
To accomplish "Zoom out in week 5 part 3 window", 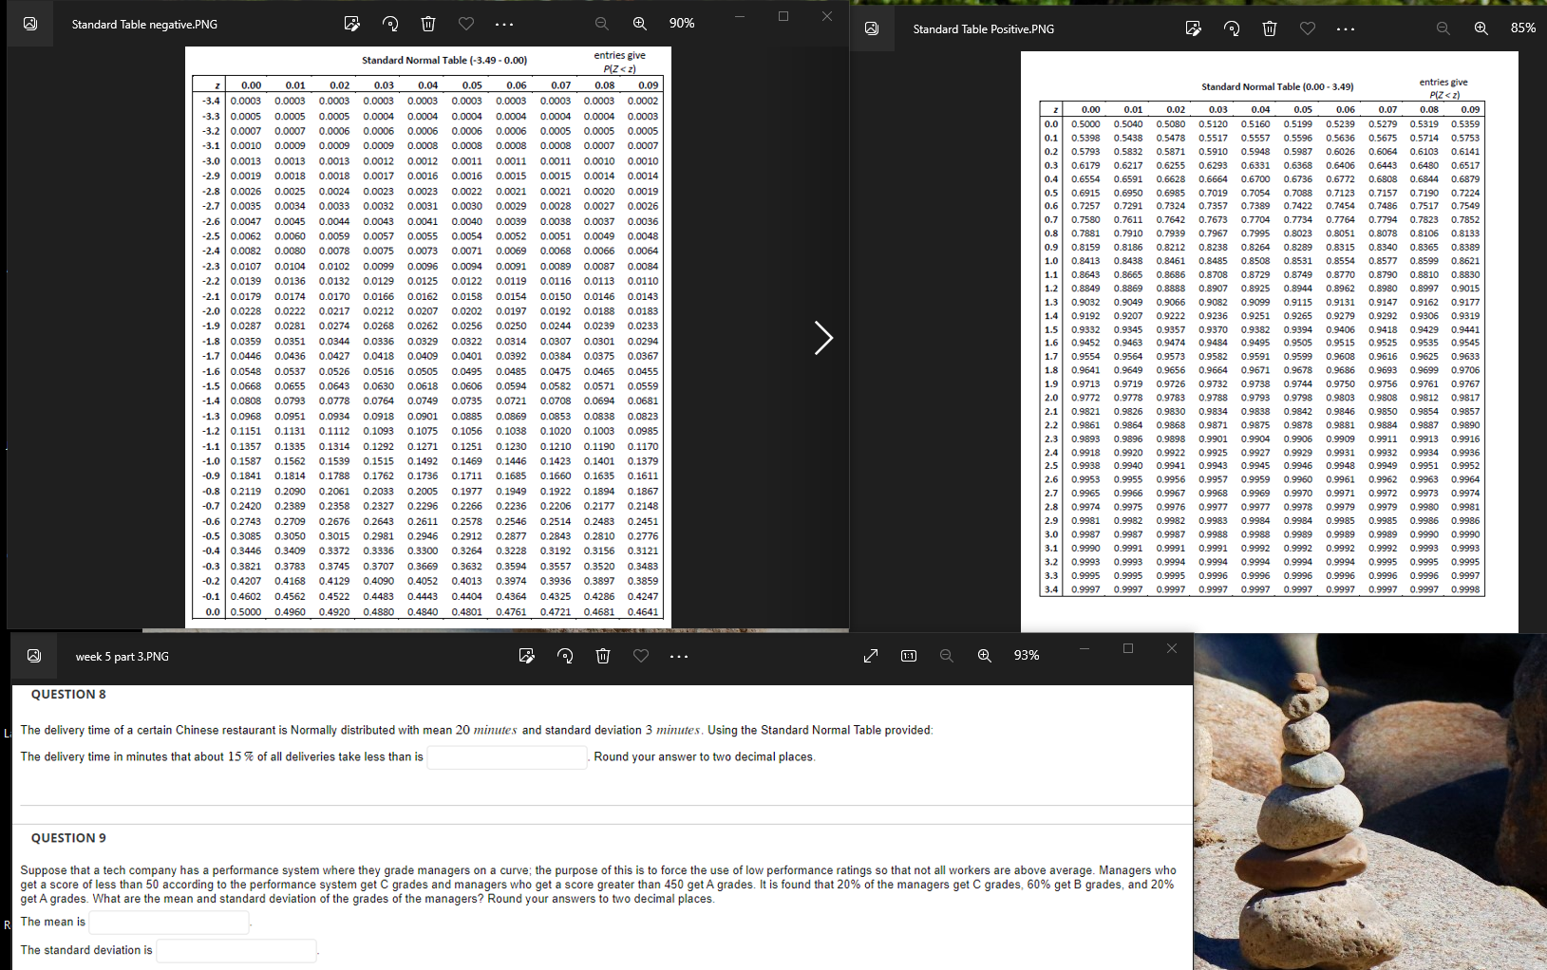I will (x=947, y=656).
